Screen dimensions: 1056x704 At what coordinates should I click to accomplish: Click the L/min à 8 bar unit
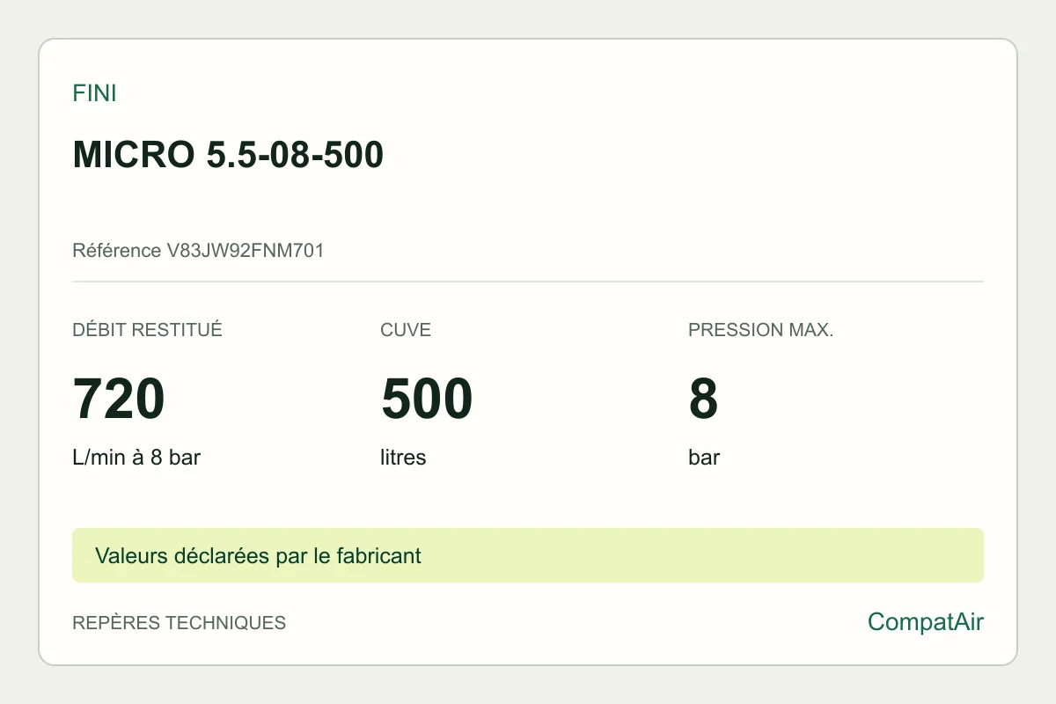point(136,458)
